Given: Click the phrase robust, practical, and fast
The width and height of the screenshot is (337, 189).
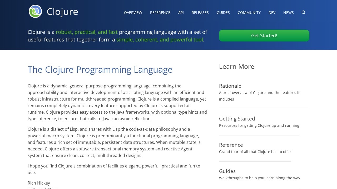Looking at the screenshot, I should tap(87, 32).
